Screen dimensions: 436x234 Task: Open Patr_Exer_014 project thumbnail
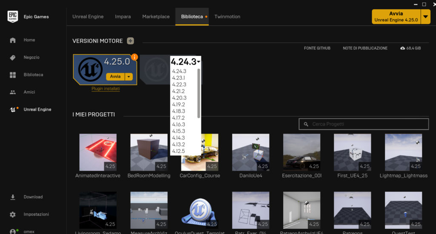click(251, 210)
